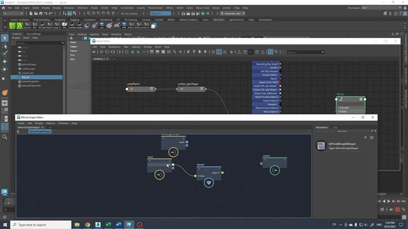This screenshot has width=408, height=229.
Task: Open the Parameters tab in Bifrost editor
Action: tap(322, 127)
